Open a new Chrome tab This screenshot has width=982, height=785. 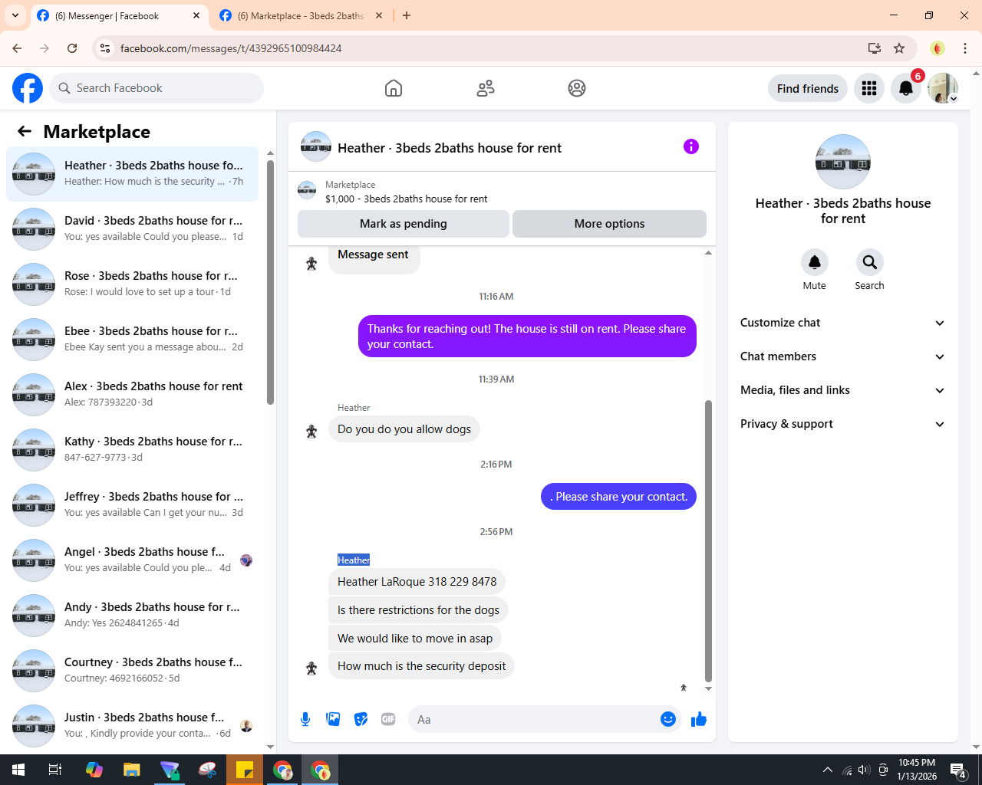click(407, 15)
